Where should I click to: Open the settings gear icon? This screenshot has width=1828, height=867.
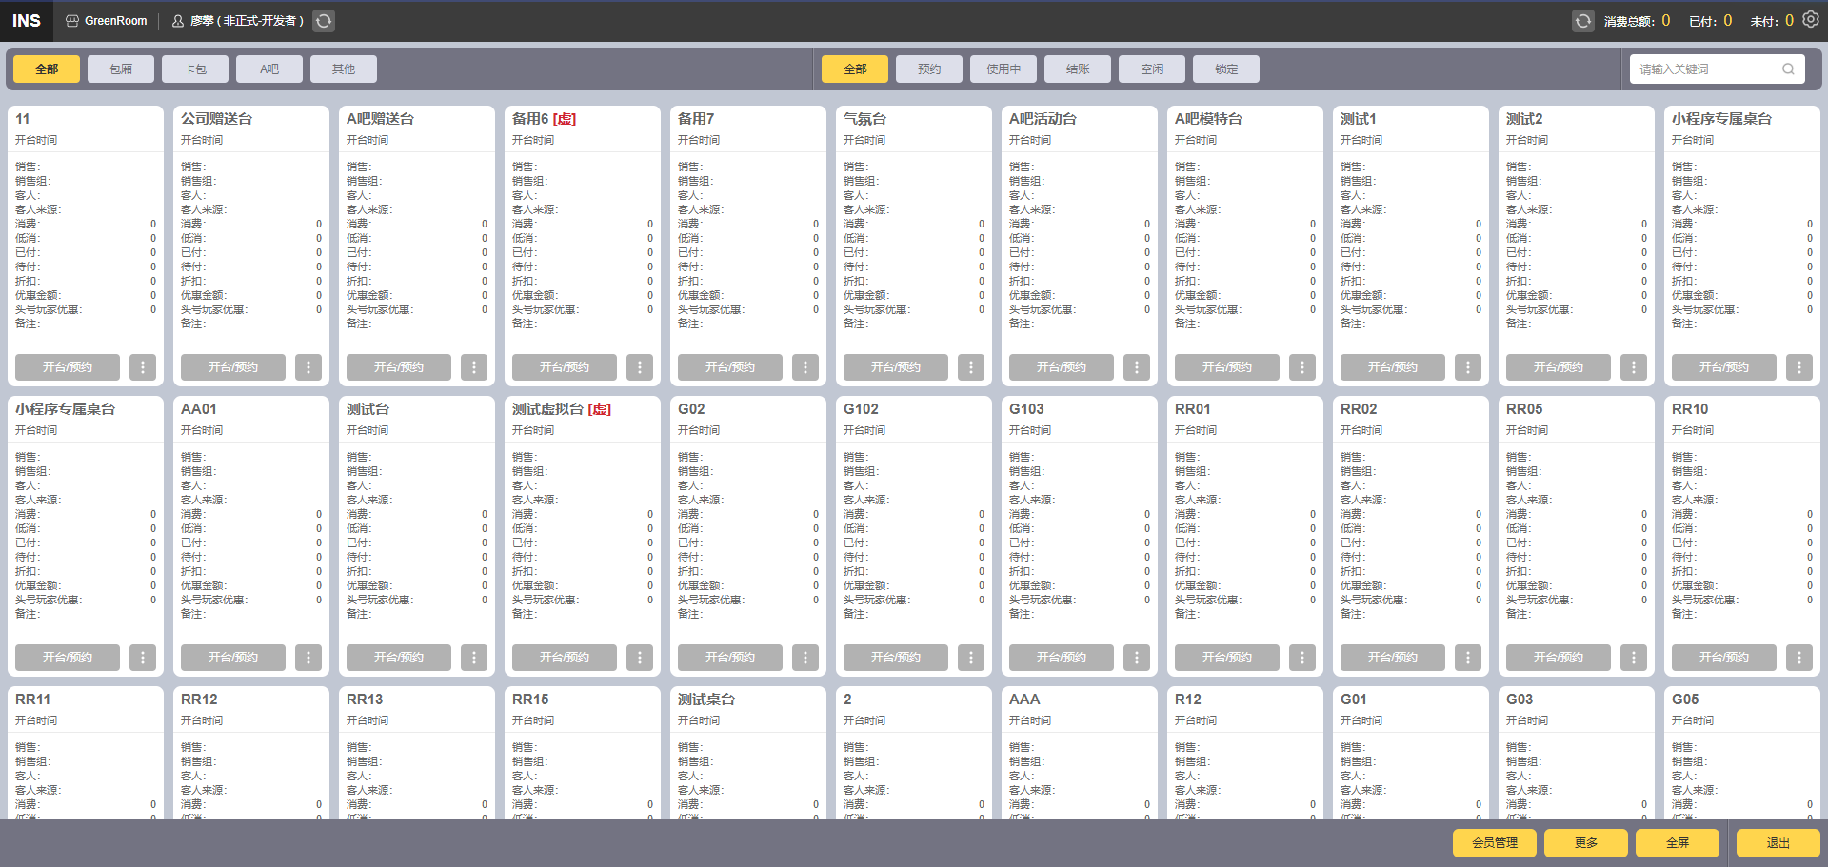(x=1811, y=19)
